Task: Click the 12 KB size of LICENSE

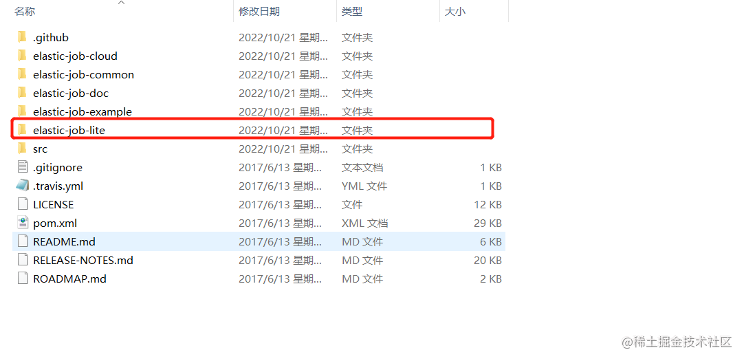Action: (488, 204)
